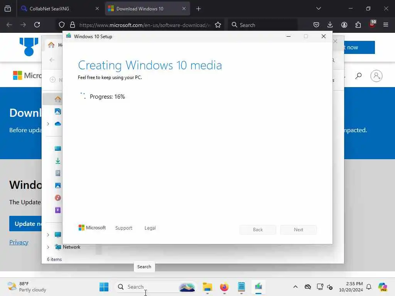Viewport: 395px width, 296px height.
Task: Click the Firefox Search box
Action: coord(263,25)
